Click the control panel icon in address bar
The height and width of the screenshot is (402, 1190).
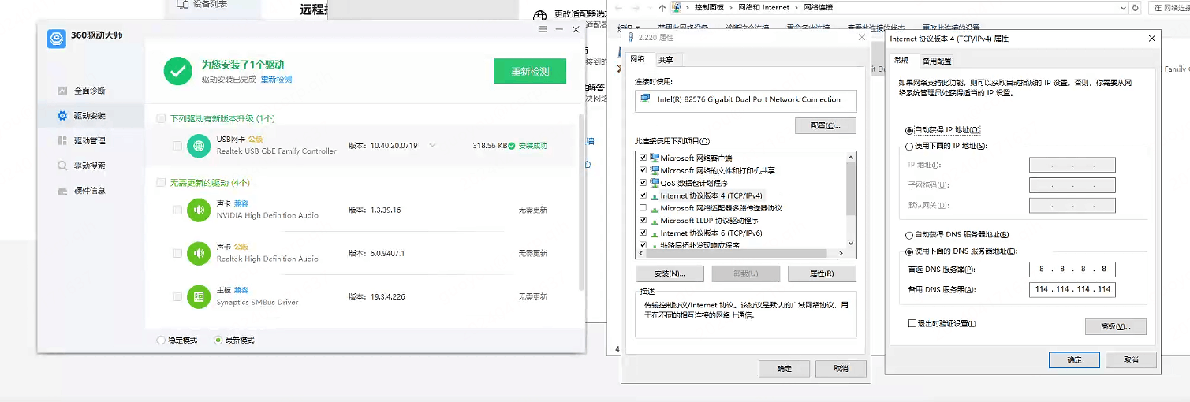677,7
